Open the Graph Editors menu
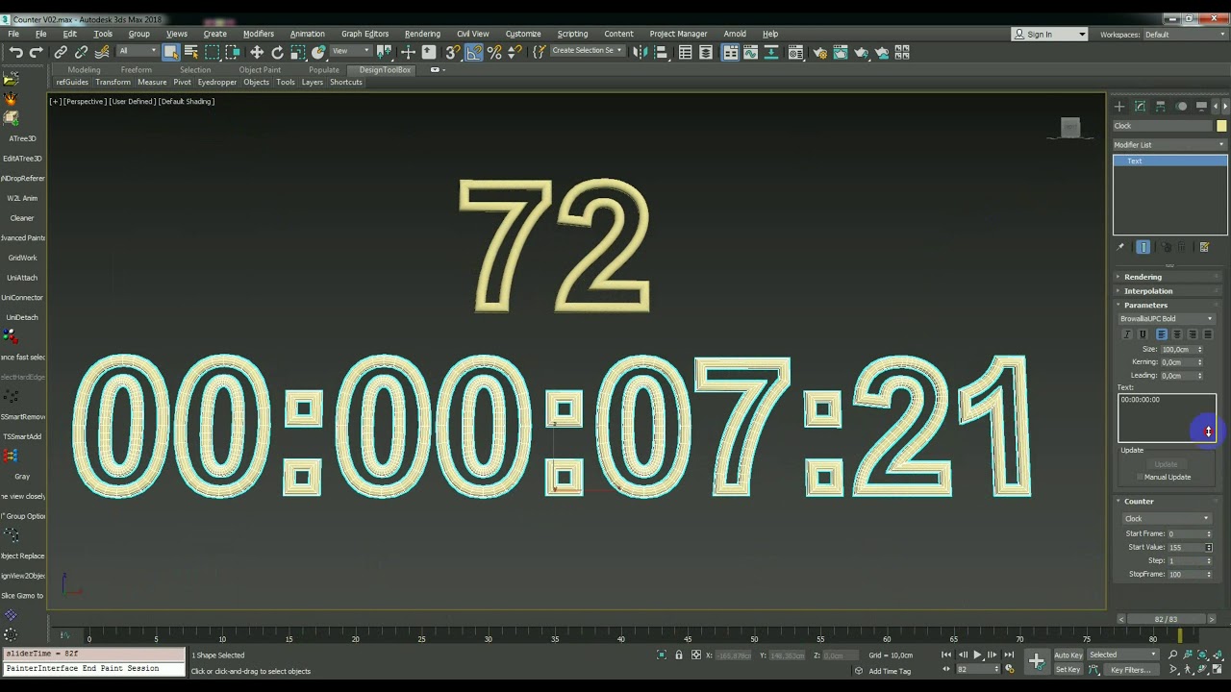 click(x=364, y=34)
